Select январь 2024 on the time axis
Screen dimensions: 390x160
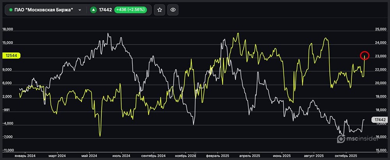pyautogui.click(x=24, y=155)
